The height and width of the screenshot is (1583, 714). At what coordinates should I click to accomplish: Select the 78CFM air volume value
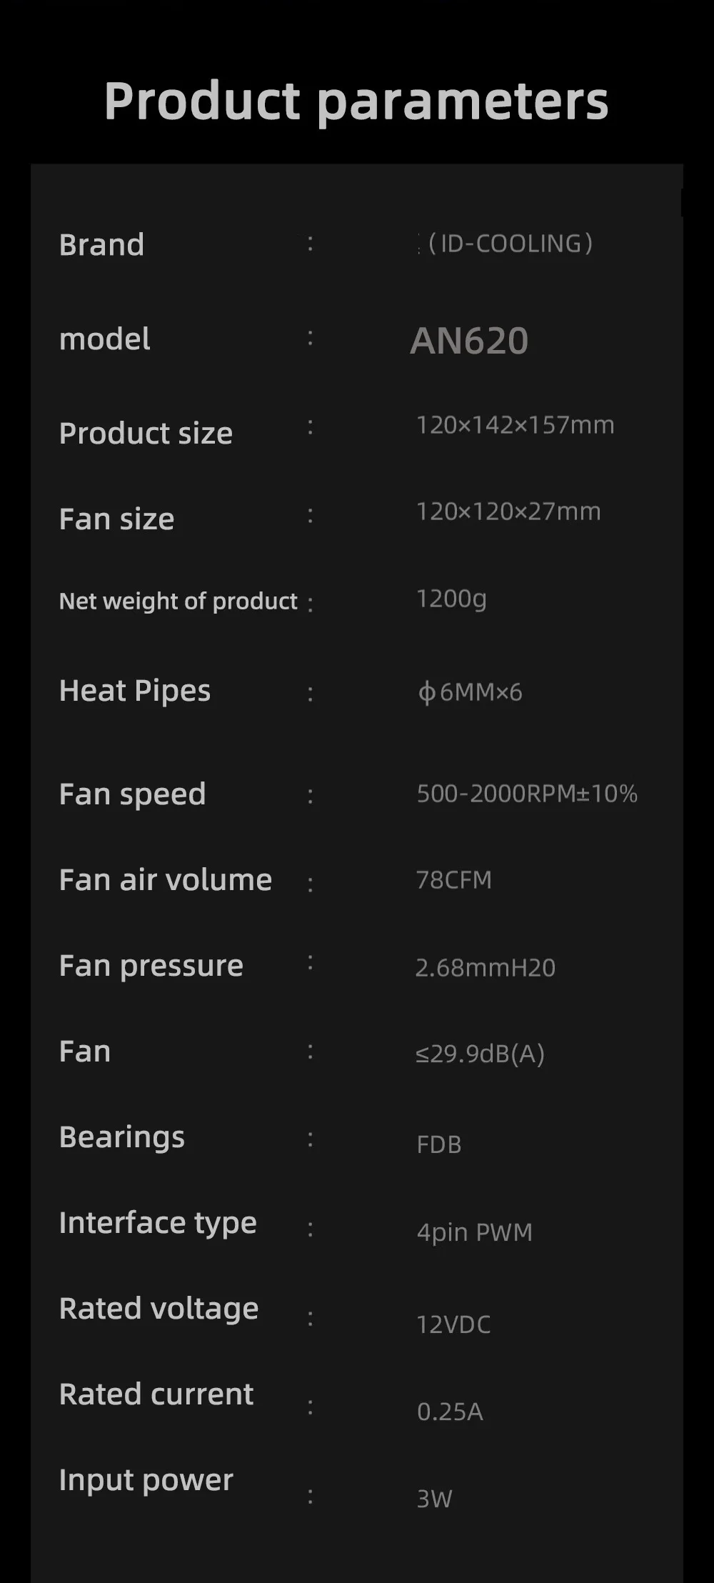pyautogui.click(x=454, y=880)
